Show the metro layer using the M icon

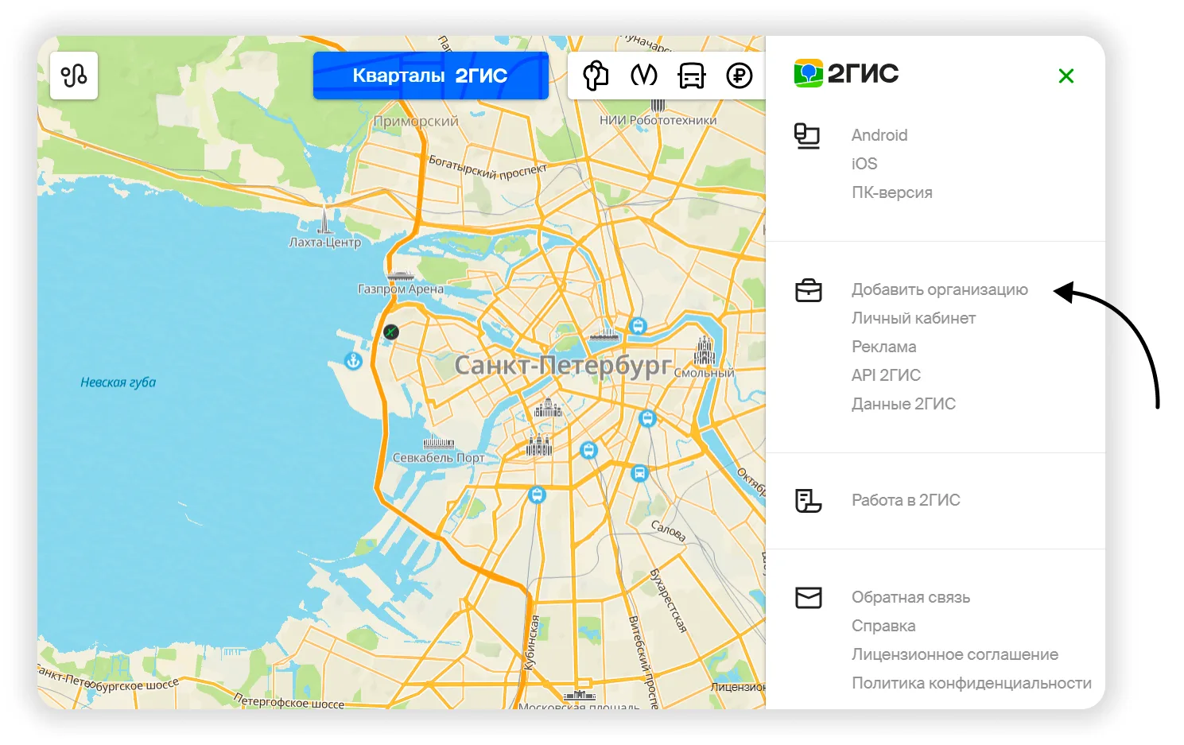pos(644,76)
